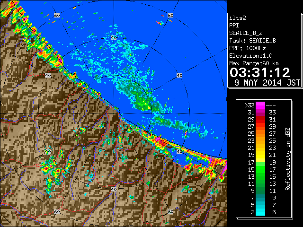Click the '60' range label in the lower-right sector
Viewport: 303px width, 227px height.
coord(170,211)
